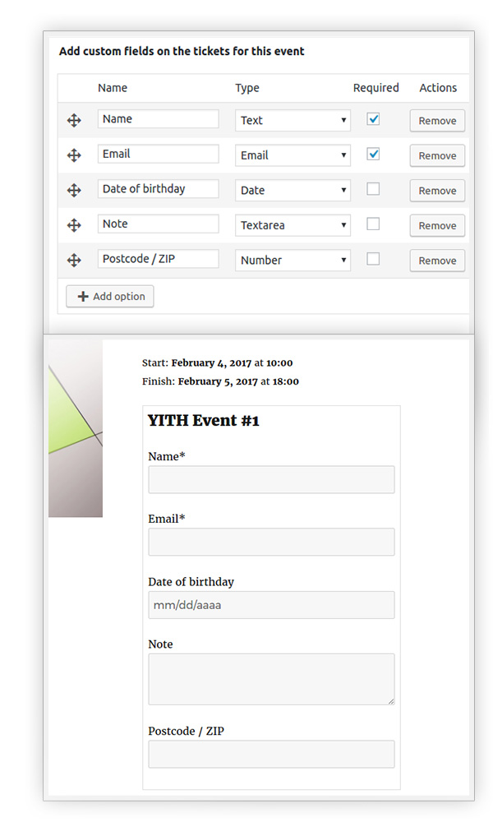
Task: Click the Add option button
Action: 110,296
